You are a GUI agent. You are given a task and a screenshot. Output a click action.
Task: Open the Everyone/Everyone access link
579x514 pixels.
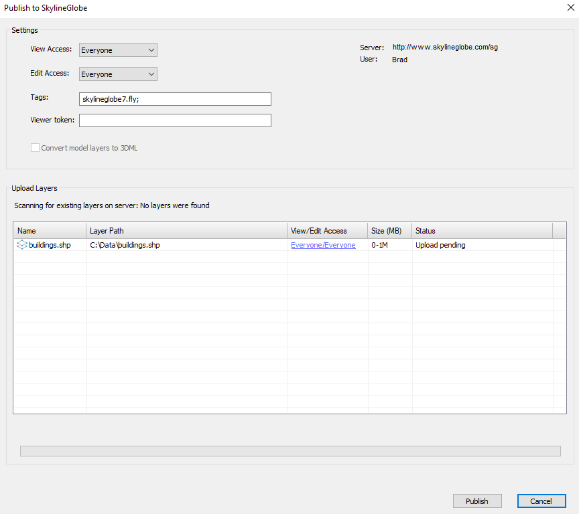tap(323, 245)
